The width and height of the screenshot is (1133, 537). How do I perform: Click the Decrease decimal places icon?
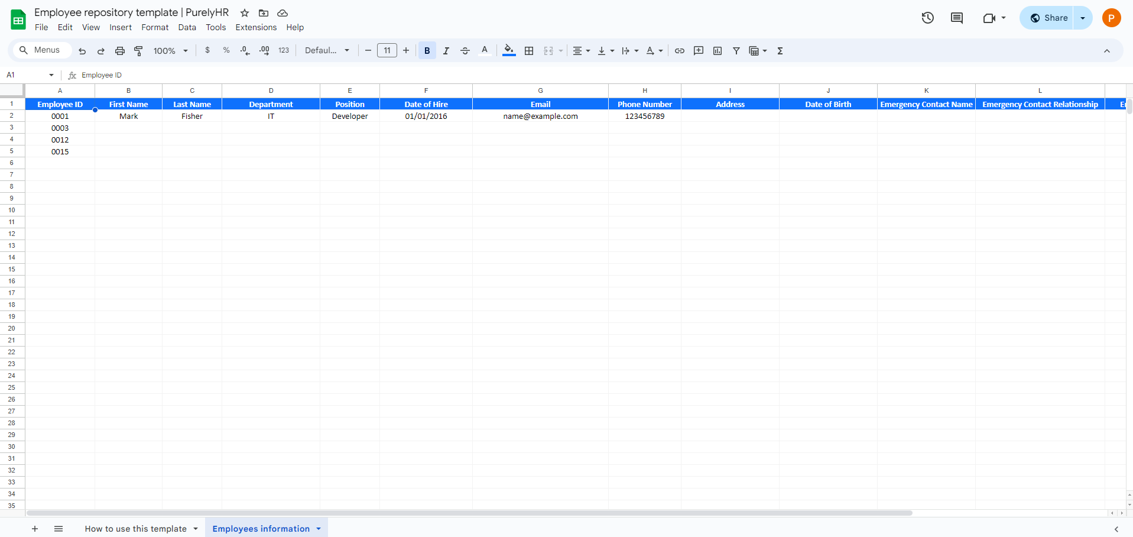245,50
